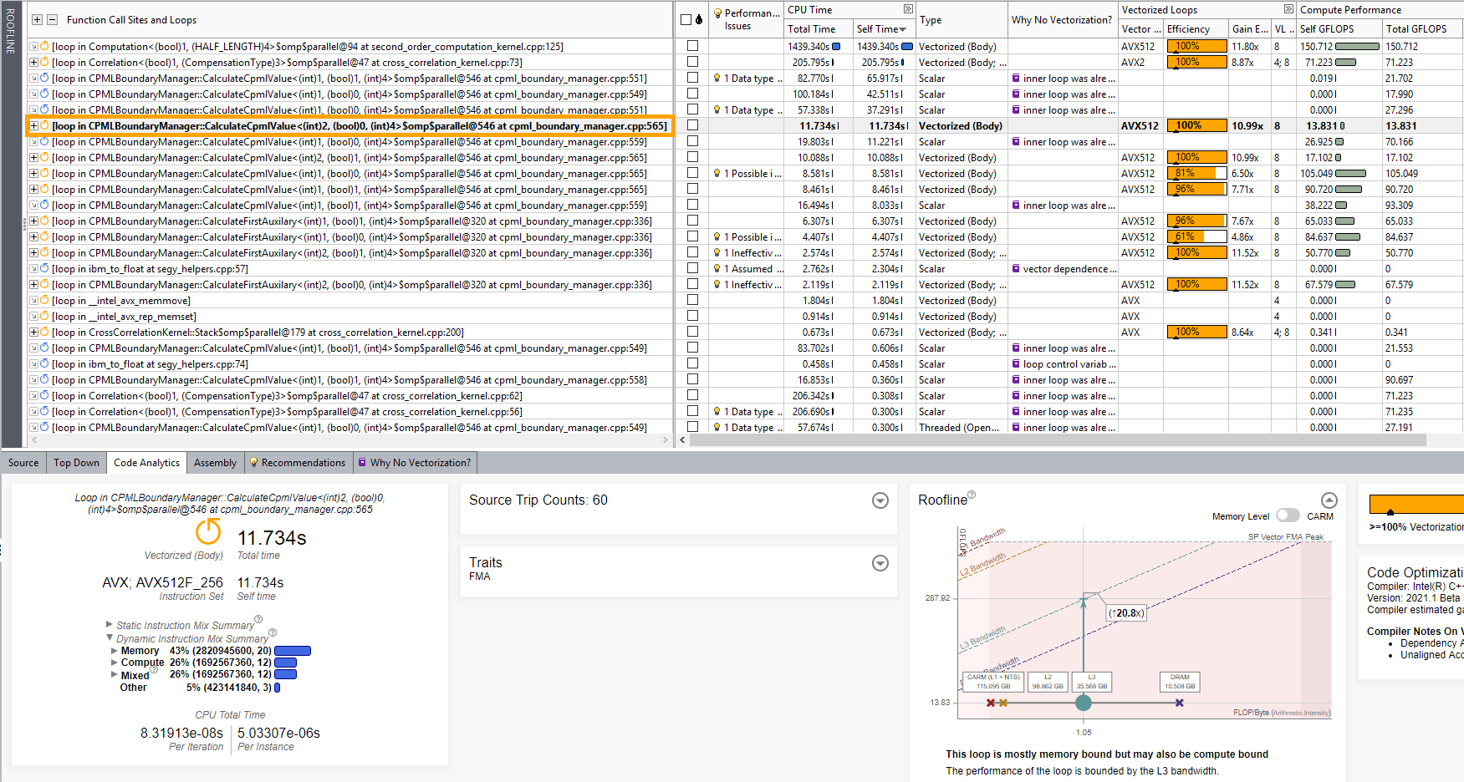
Task: Toggle the Memory Level CARM switch
Action: [1288, 516]
